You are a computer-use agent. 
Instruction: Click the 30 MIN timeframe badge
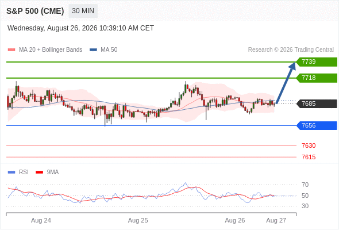(83, 11)
